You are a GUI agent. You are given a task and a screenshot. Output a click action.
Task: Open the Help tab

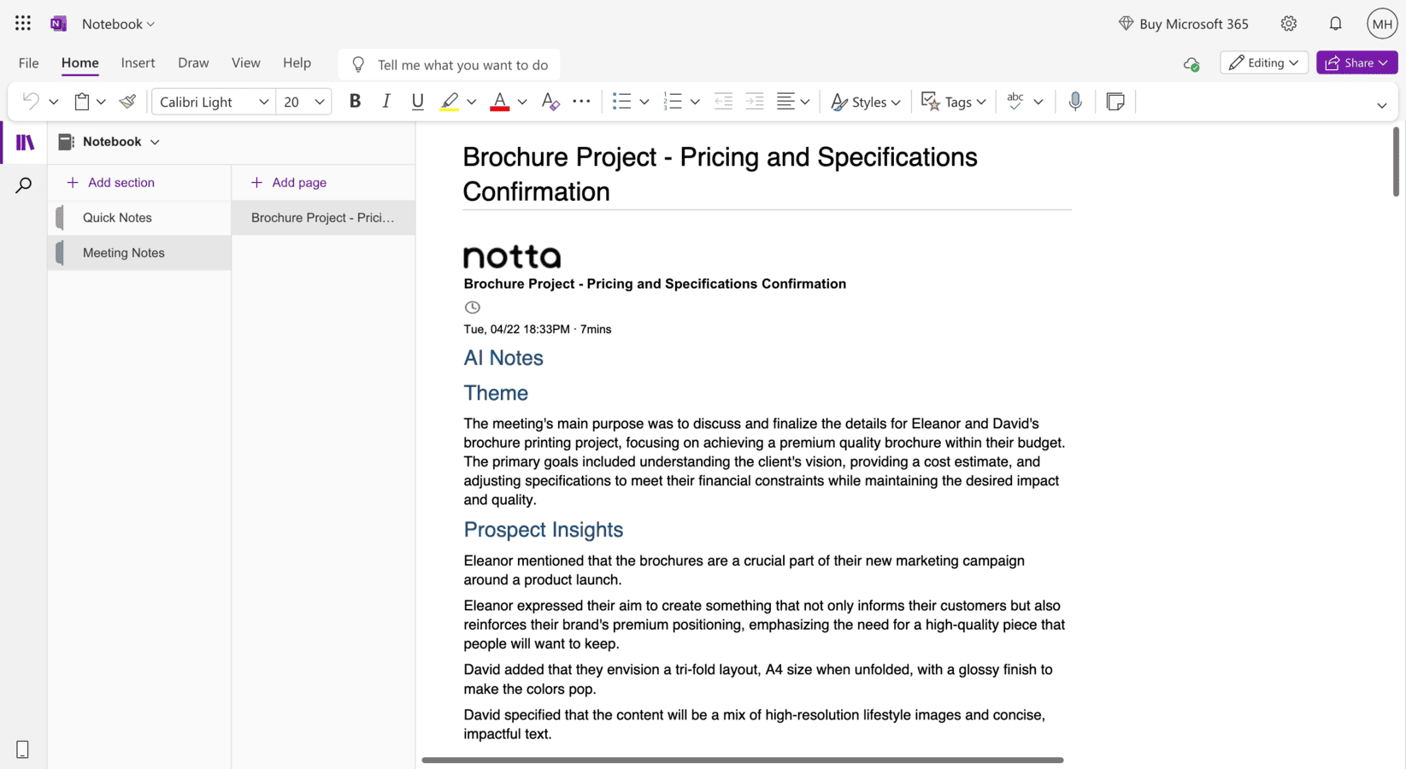[x=297, y=62]
